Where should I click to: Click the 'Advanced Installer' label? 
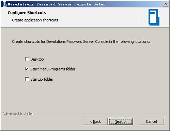pos(18,113)
